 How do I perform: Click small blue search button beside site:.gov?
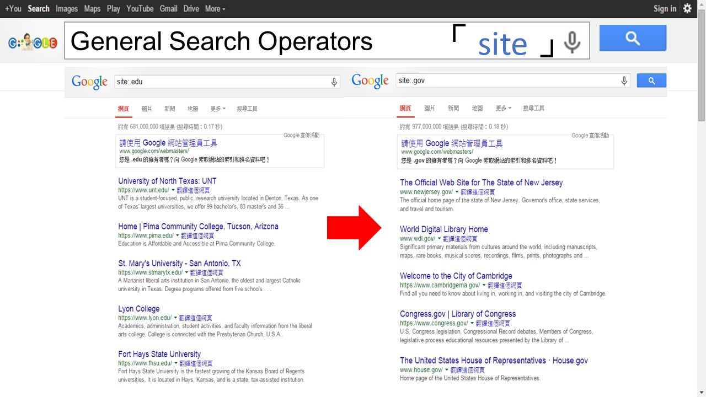[x=651, y=81]
